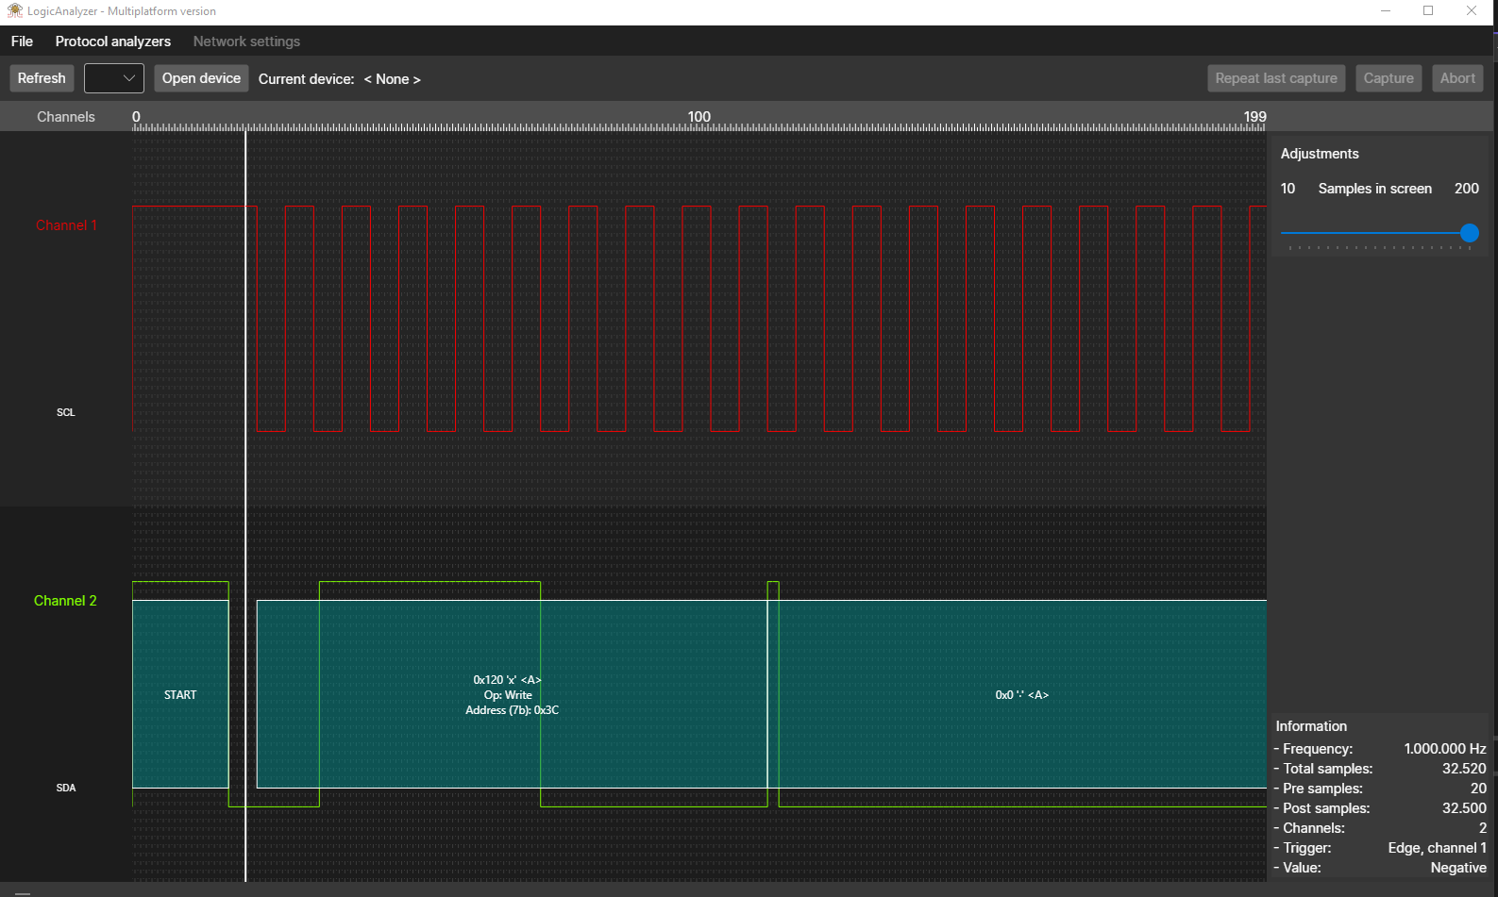Click the SDA channel name
Image resolution: width=1498 pixels, height=897 pixels.
[x=65, y=788]
